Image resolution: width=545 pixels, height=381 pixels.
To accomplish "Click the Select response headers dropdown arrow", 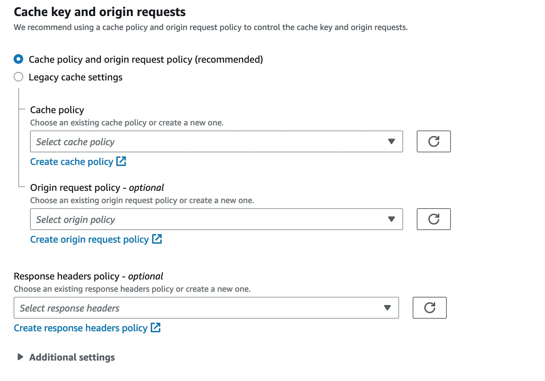I will pos(387,308).
